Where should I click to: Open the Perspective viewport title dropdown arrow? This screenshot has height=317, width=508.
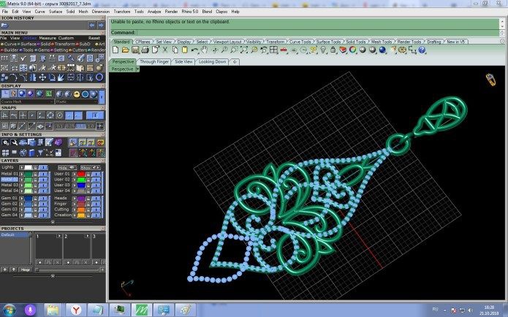[x=137, y=69]
